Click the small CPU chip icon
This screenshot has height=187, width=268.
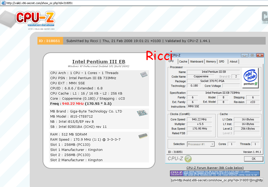pyautogui.click(x=144, y=74)
